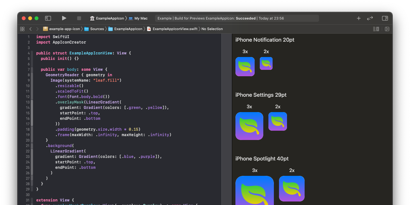Add a new editor pane on right
410x205 pixels.
click(387, 29)
